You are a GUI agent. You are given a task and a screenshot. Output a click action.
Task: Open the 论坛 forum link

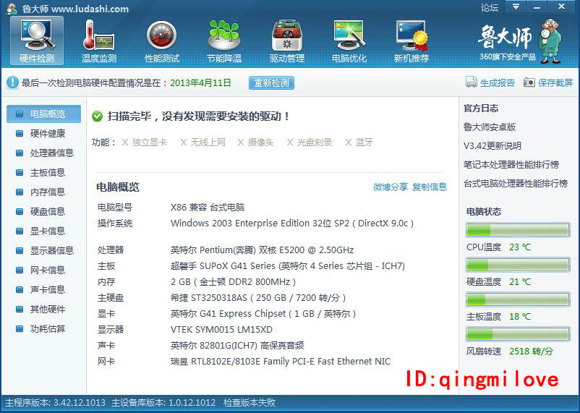490,7
